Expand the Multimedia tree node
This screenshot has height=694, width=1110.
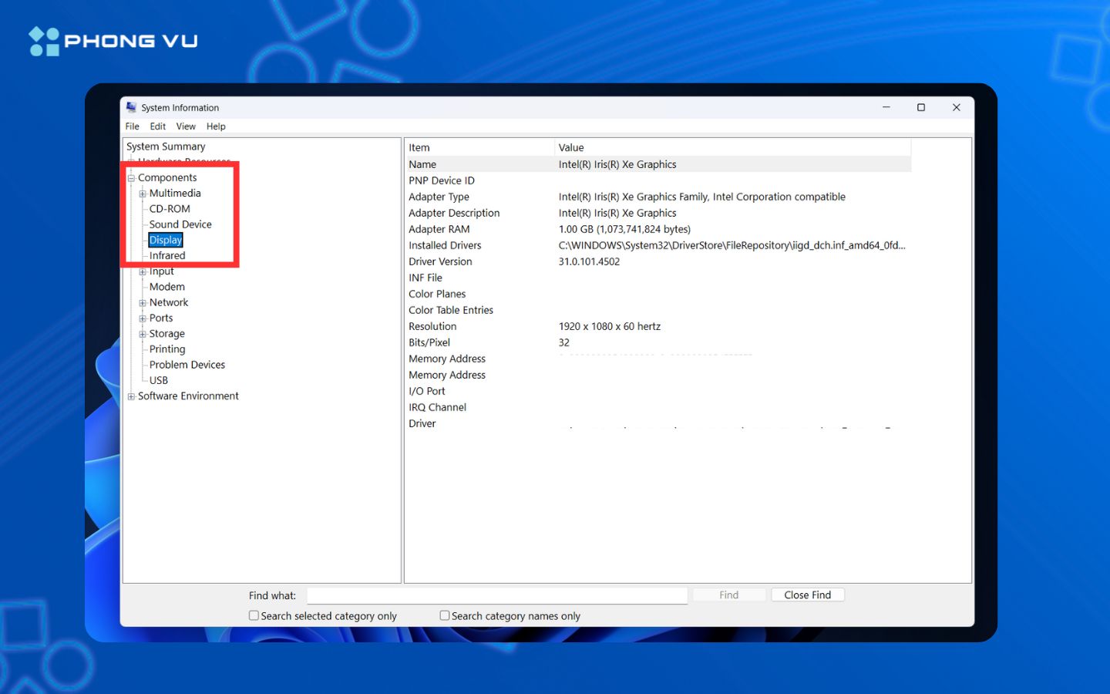143,194
